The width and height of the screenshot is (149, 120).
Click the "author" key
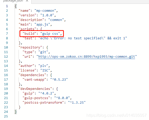(x=26, y=66)
